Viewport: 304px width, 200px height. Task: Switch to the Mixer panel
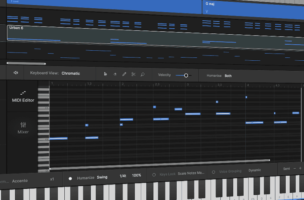pyautogui.click(x=23, y=128)
